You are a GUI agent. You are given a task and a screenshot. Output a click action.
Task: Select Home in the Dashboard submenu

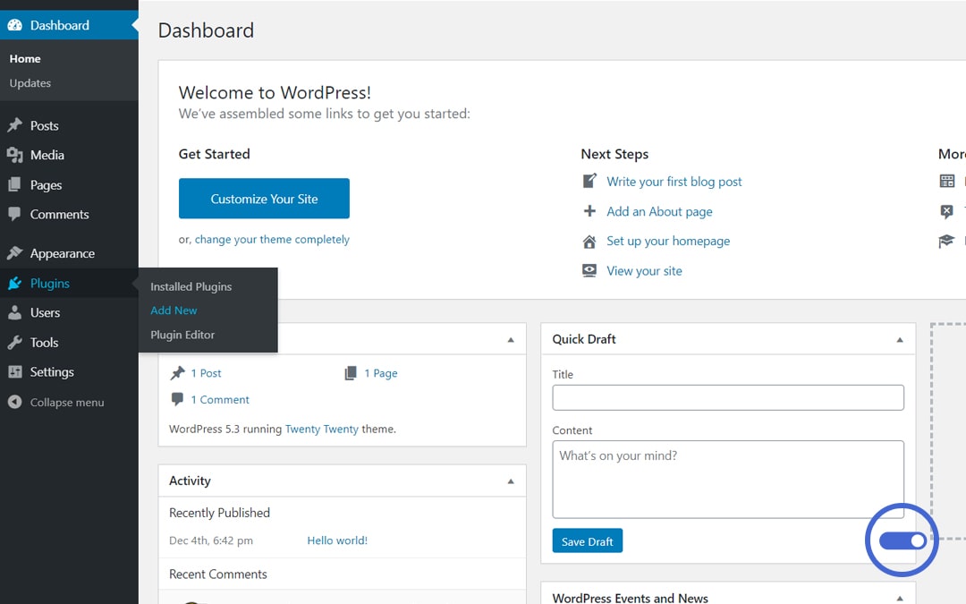pos(25,58)
